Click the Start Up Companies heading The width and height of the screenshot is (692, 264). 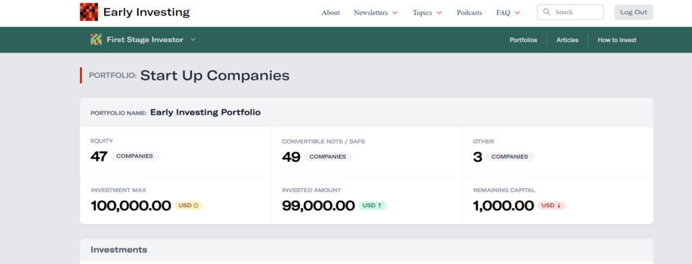click(215, 76)
